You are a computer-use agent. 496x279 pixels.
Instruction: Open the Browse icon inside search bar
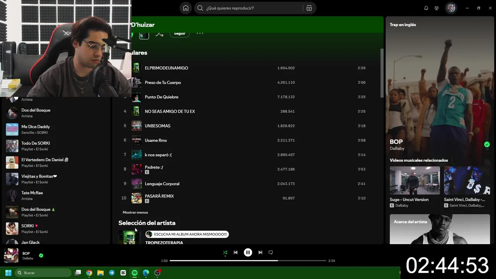(x=309, y=8)
